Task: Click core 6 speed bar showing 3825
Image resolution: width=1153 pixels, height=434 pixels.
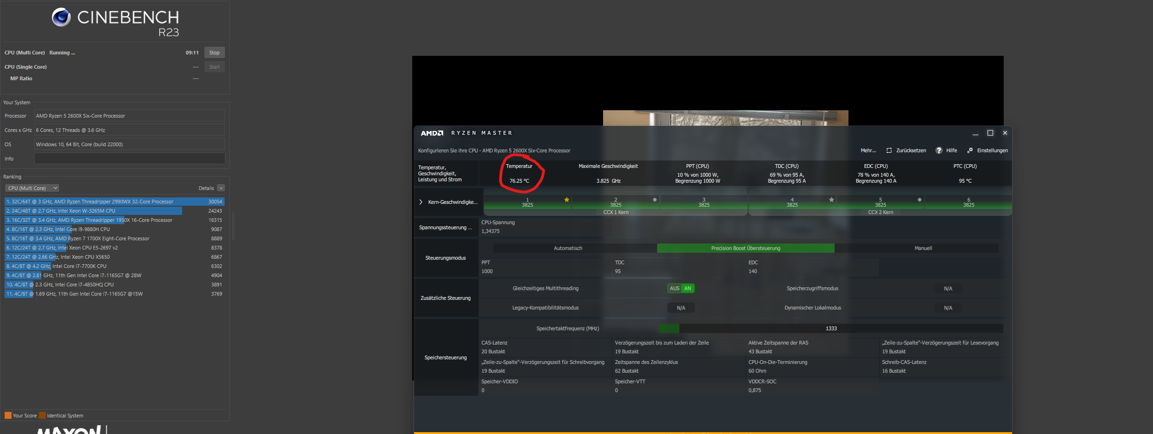Action: coord(969,202)
